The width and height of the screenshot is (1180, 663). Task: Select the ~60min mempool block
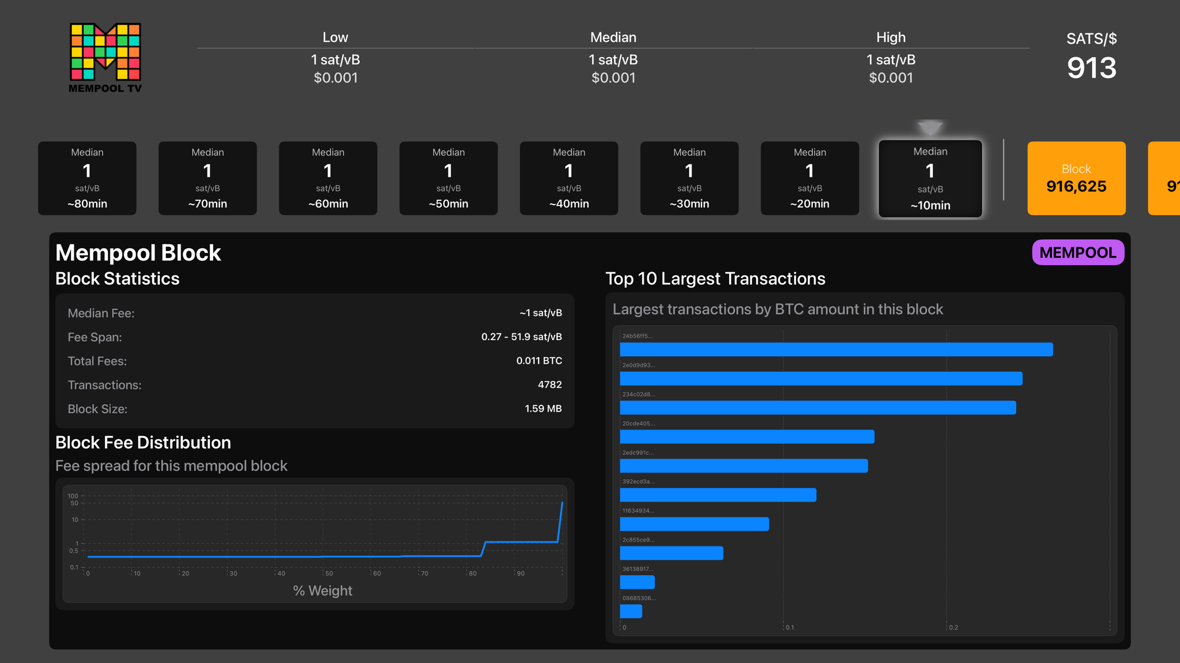click(x=328, y=179)
